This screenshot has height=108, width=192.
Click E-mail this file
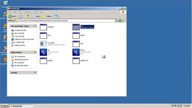(19, 42)
